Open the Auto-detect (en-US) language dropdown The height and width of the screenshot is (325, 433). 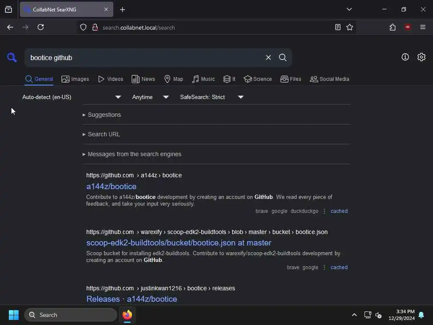tap(72, 97)
